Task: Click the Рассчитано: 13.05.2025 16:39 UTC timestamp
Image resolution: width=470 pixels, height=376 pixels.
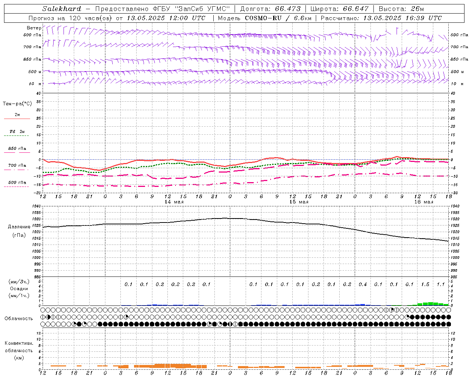Action: pos(381,18)
